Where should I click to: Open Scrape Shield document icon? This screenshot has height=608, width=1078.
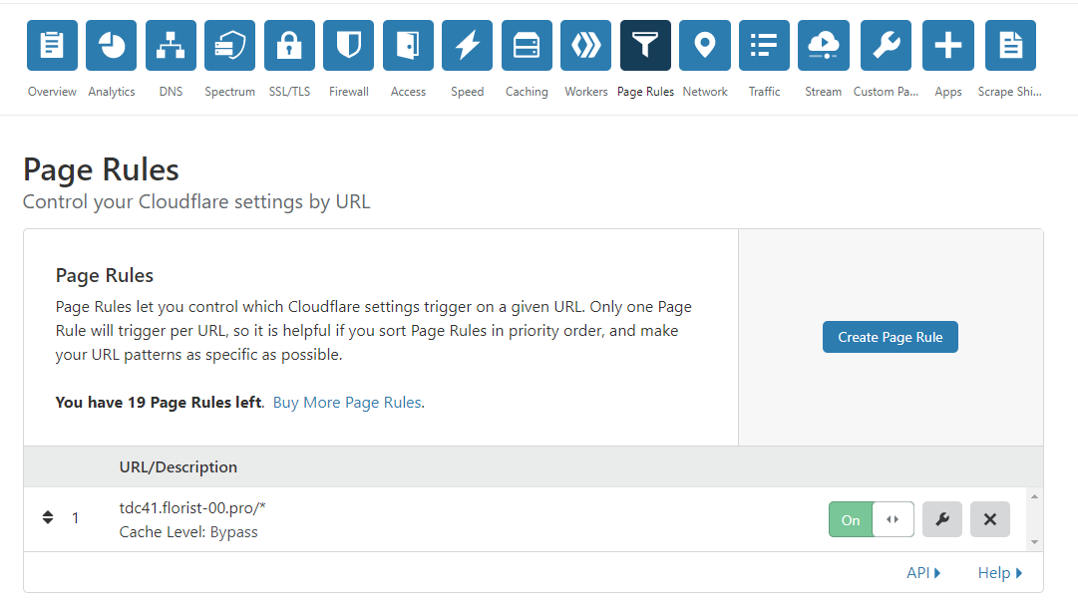pos(1010,45)
